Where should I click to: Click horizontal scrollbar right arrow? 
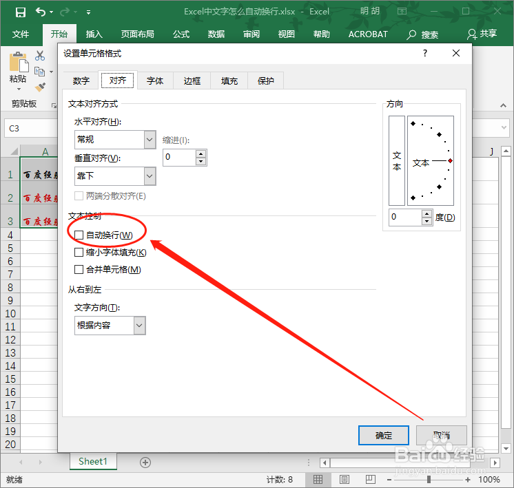coord(495,463)
